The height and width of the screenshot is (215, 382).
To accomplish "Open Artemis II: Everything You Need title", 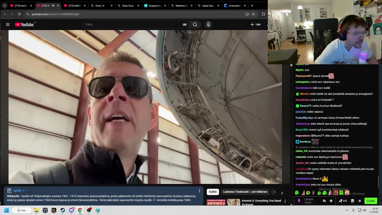I will pyautogui.click(x=261, y=202).
